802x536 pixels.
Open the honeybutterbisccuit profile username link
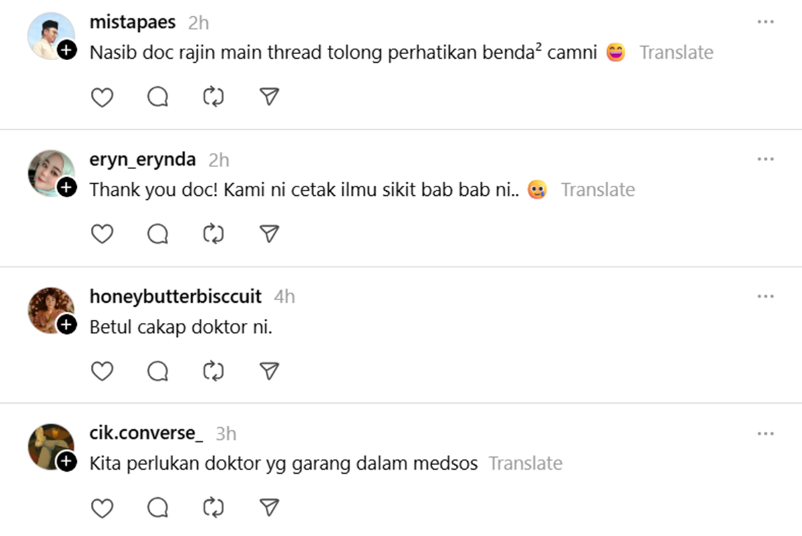(175, 296)
